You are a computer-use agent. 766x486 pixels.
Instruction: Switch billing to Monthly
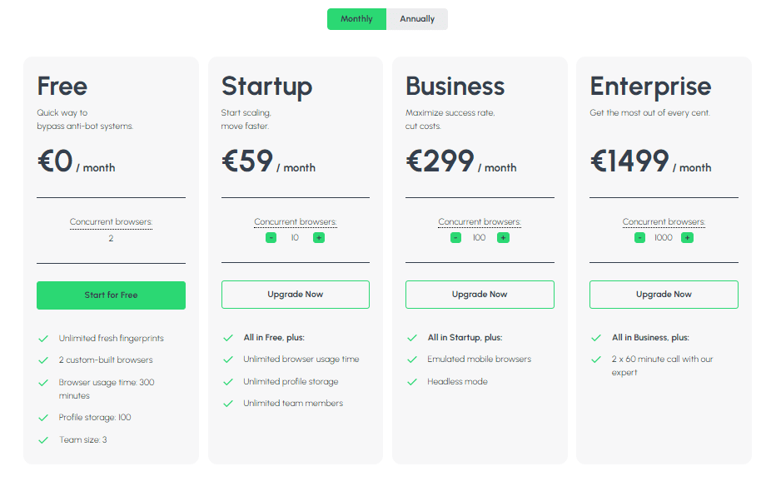pos(356,19)
